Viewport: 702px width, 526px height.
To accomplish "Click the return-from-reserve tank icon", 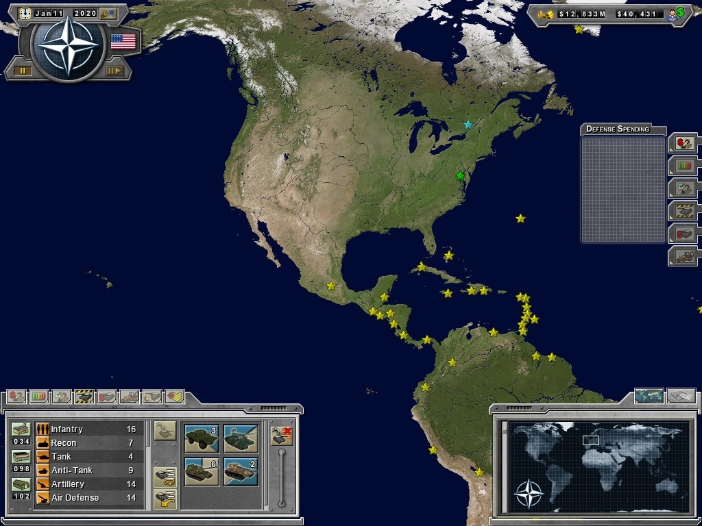I will pyautogui.click(x=167, y=498).
